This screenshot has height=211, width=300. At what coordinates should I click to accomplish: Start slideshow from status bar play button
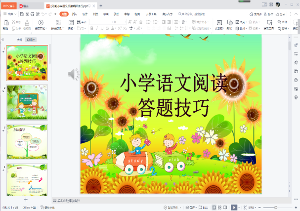234,208
